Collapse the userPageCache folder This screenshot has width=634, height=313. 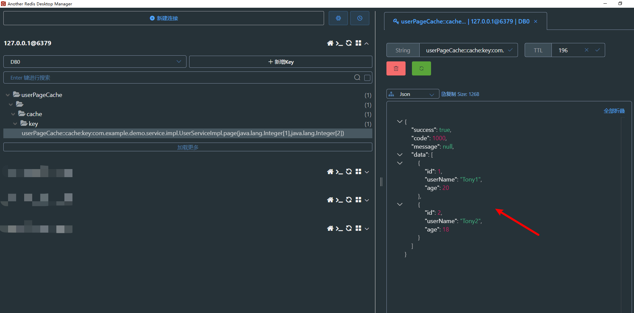click(x=8, y=95)
